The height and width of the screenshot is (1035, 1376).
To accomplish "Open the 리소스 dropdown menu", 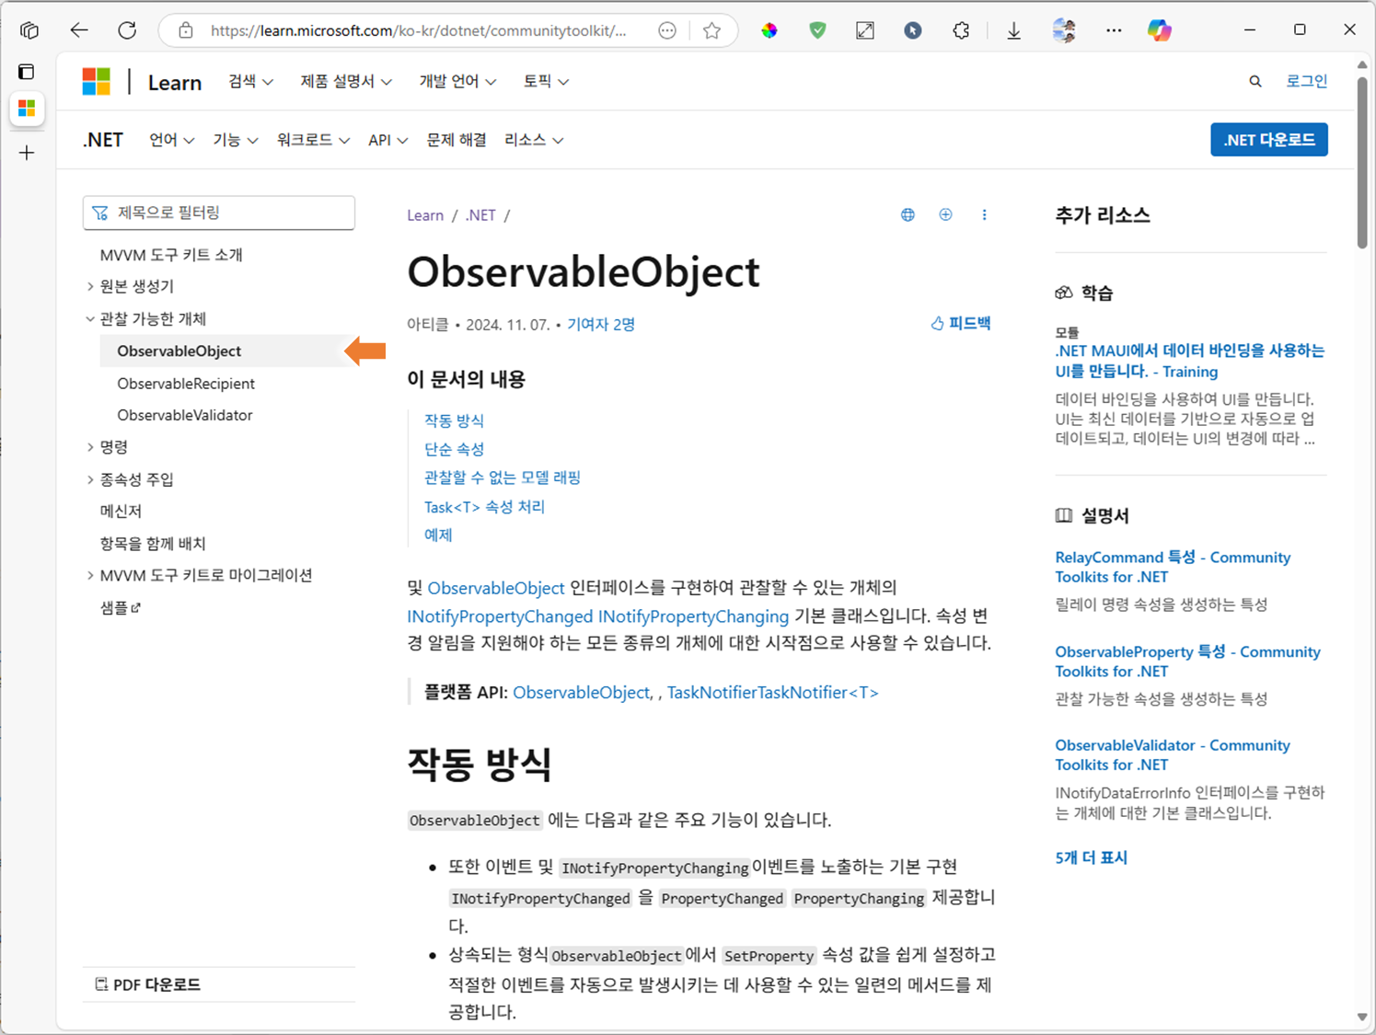I will (534, 140).
